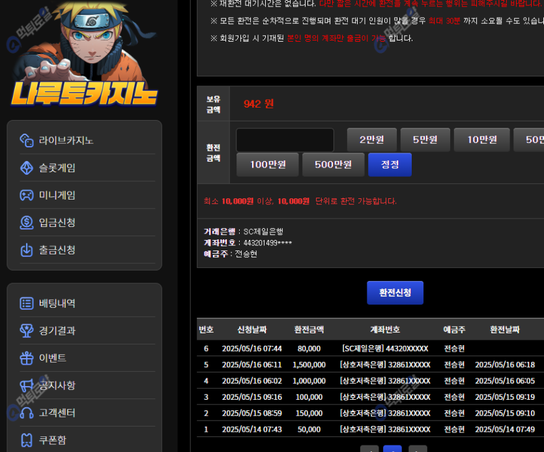Click the betting history list icon
This screenshot has width=544, height=452.
pyautogui.click(x=27, y=303)
